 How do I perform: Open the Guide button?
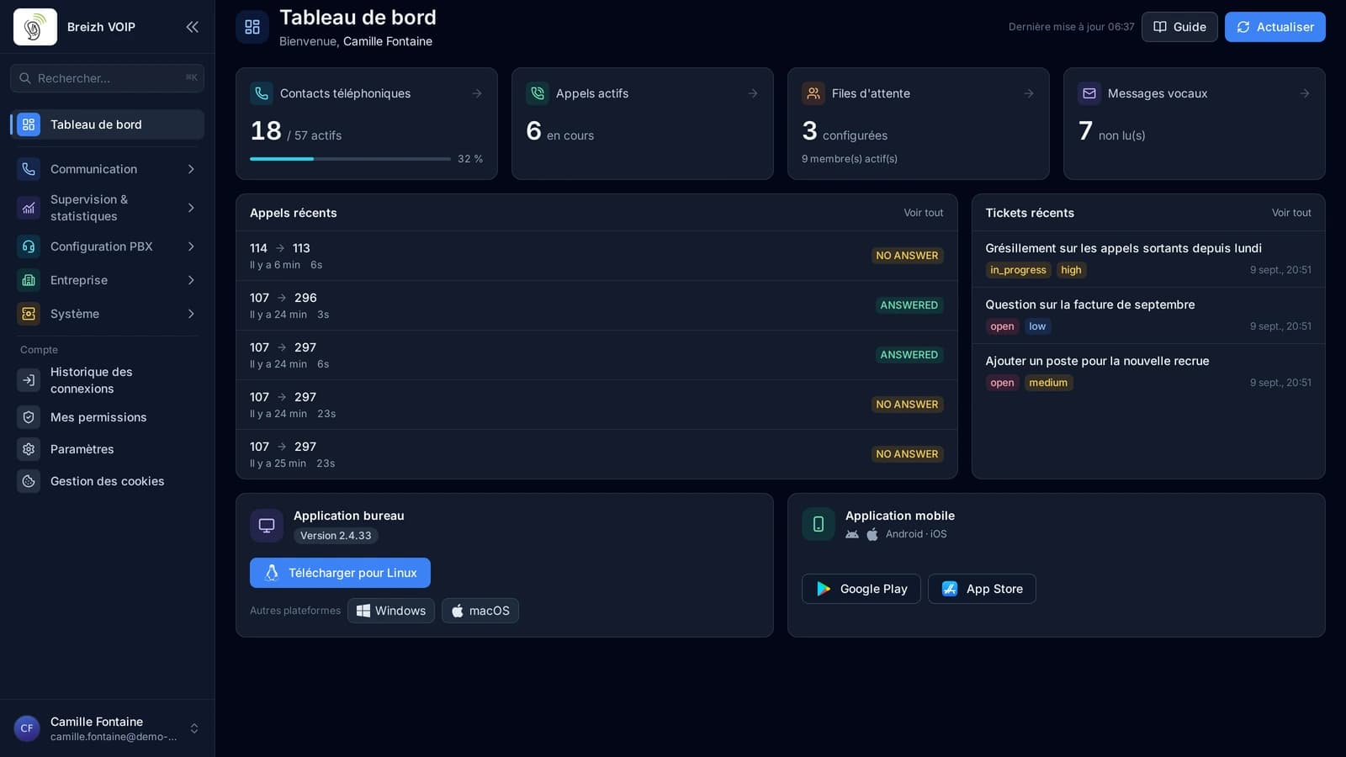(x=1179, y=27)
